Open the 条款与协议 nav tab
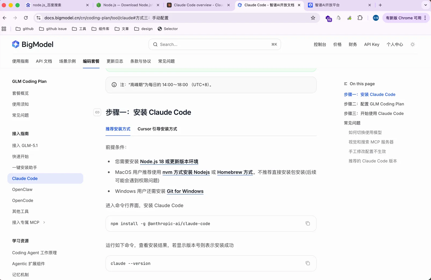 (141, 61)
